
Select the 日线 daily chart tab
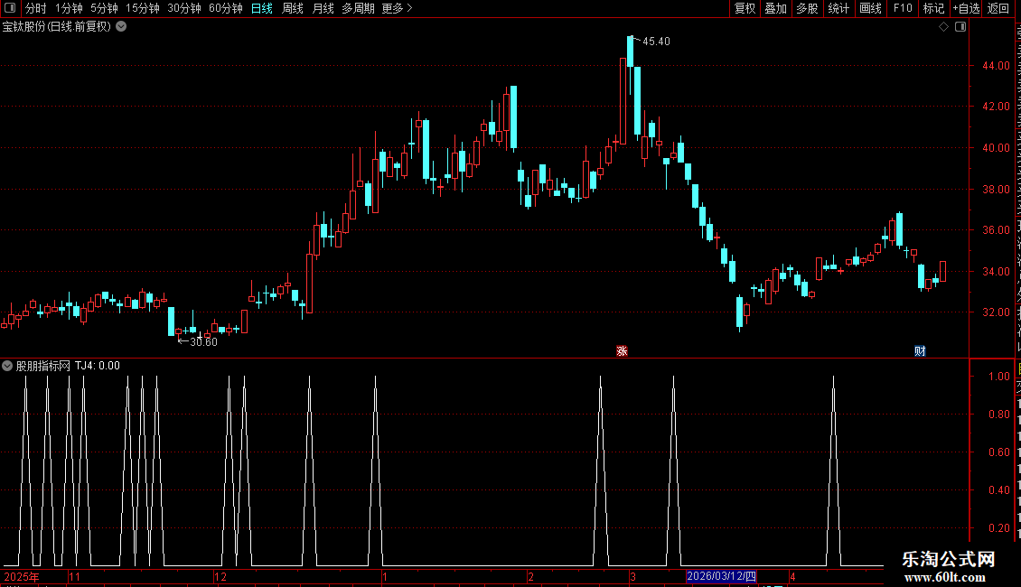click(x=262, y=8)
